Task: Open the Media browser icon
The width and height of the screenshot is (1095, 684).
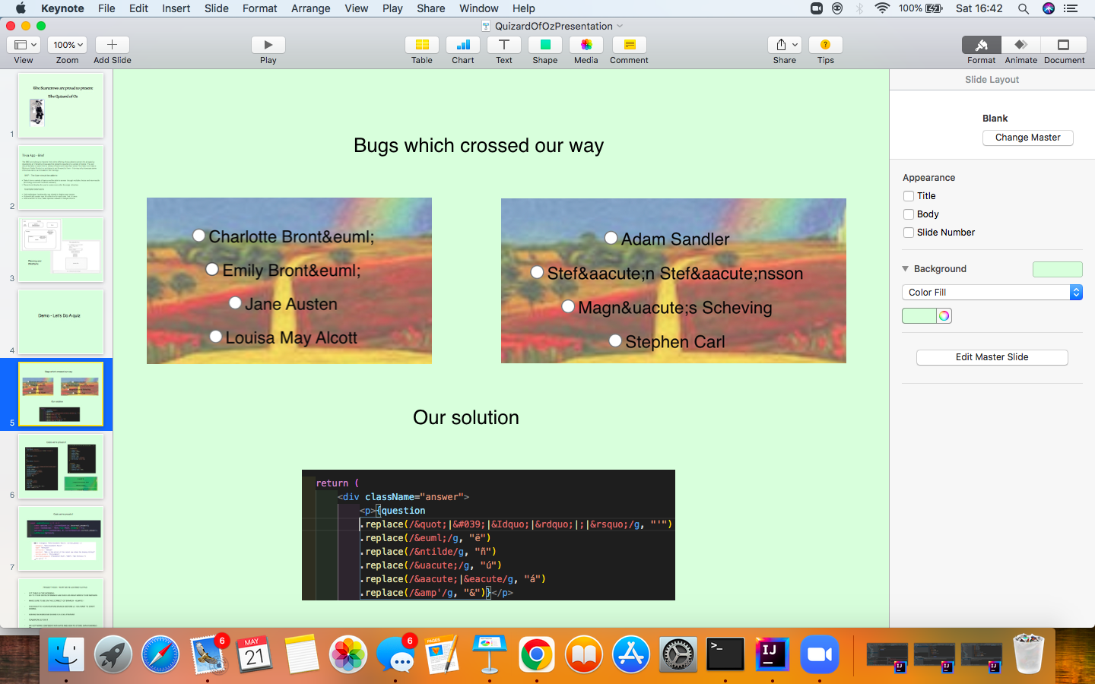Action: [586, 45]
